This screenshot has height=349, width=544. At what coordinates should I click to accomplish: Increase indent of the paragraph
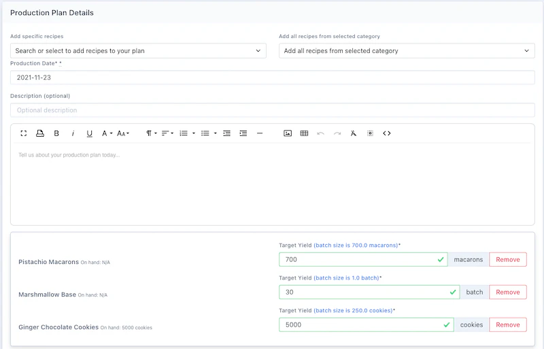coord(243,133)
